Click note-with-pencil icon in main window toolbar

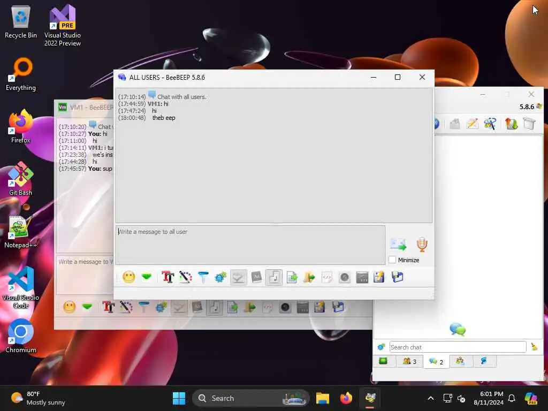coord(472,124)
